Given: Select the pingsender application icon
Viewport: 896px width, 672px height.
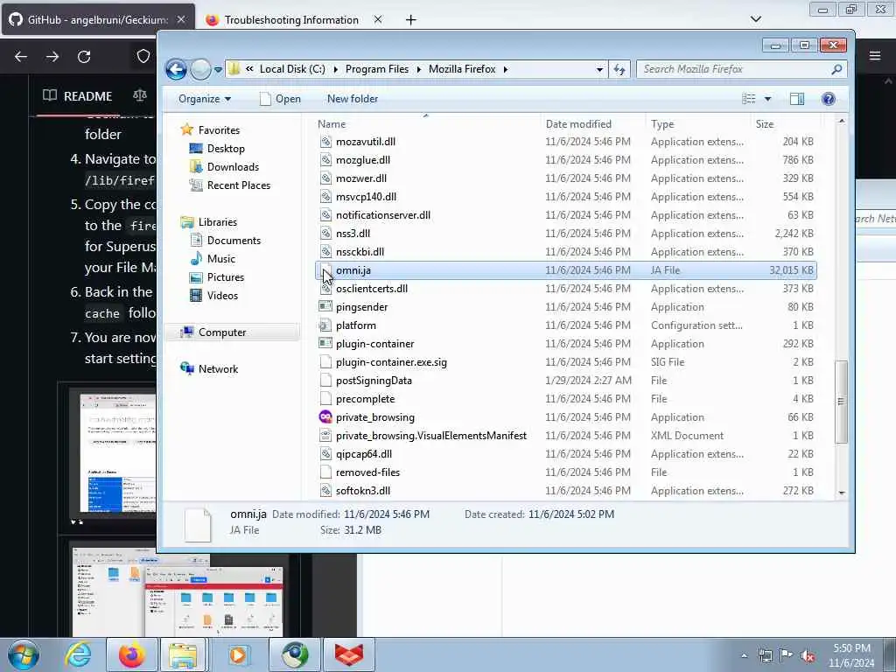Looking at the screenshot, I should (x=325, y=307).
